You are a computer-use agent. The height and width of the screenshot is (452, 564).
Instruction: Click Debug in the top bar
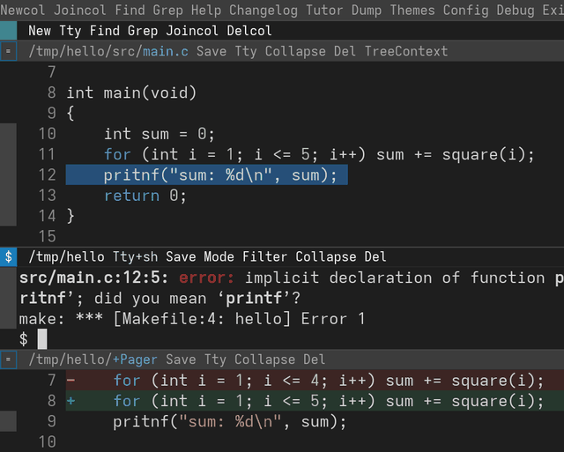click(x=515, y=10)
